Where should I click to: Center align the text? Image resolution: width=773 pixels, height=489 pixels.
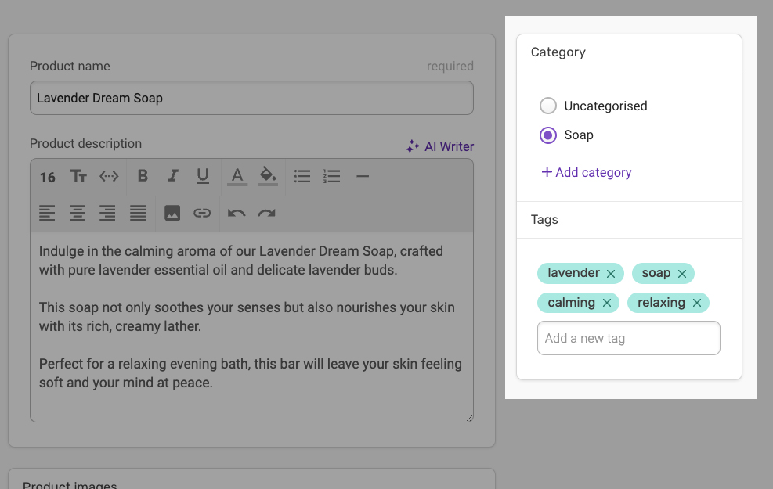click(x=78, y=214)
